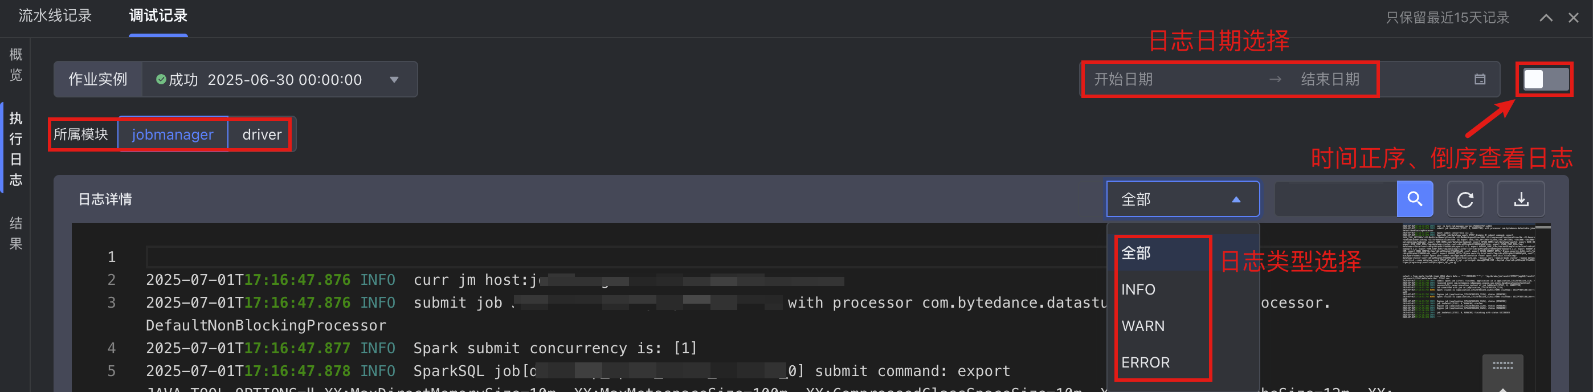This screenshot has width=1593, height=392.
Task: Click the blue search magnifier button
Action: click(1414, 199)
